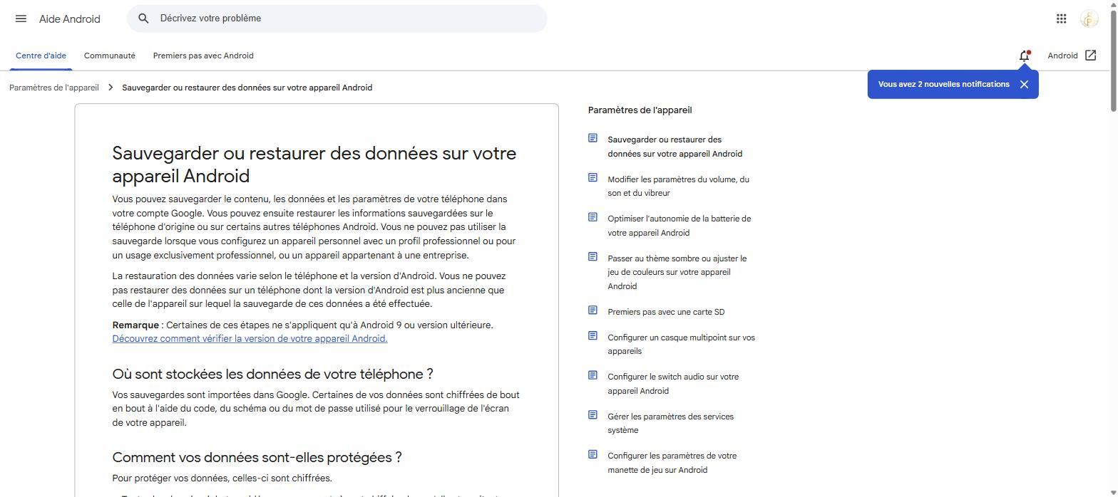Open Configurer le switch audio article
The width and height of the screenshot is (1118, 497).
click(673, 384)
